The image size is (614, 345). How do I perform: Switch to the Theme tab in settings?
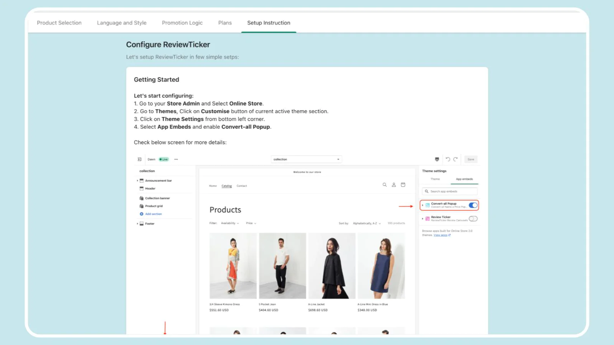point(435,179)
